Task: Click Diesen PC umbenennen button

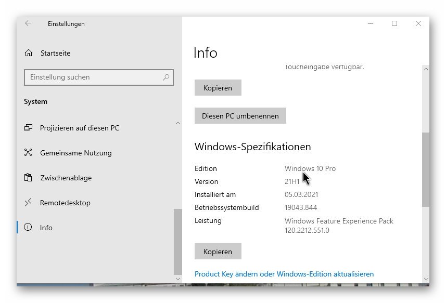Action: click(240, 116)
